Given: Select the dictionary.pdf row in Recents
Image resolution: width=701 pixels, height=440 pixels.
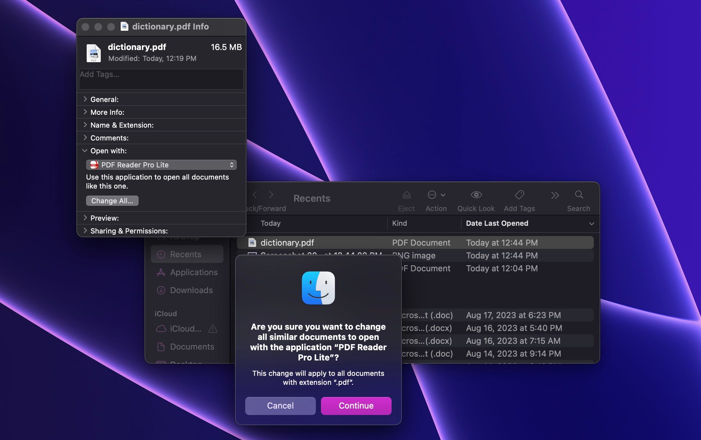Looking at the screenshot, I should coord(353,243).
